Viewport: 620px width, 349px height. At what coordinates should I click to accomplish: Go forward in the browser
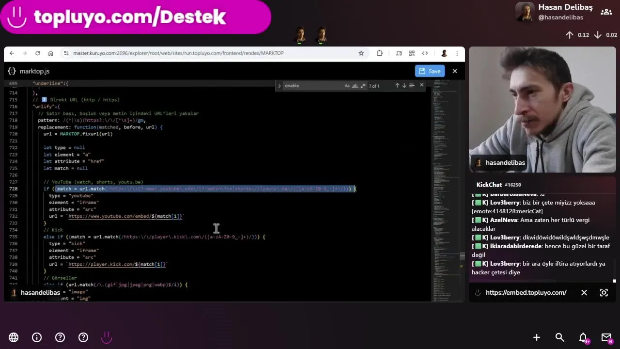tap(24, 53)
